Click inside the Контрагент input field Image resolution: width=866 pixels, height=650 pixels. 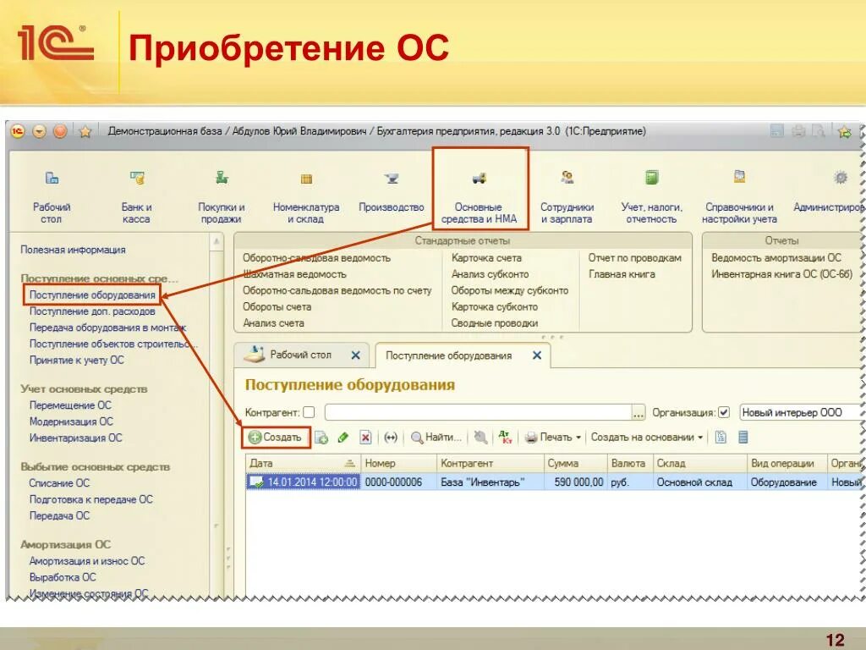pos(479,413)
